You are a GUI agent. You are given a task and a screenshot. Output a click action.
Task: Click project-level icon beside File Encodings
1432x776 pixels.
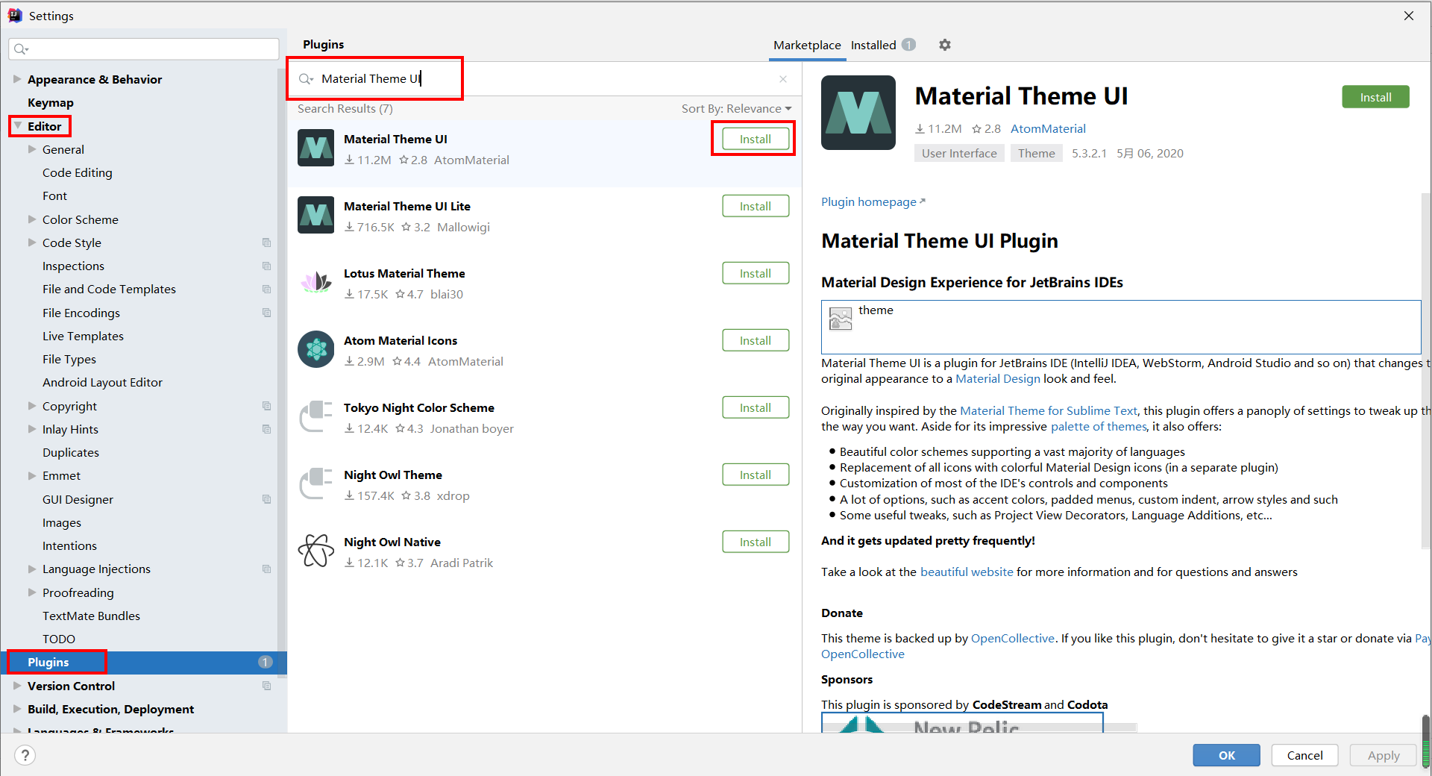click(266, 313)
